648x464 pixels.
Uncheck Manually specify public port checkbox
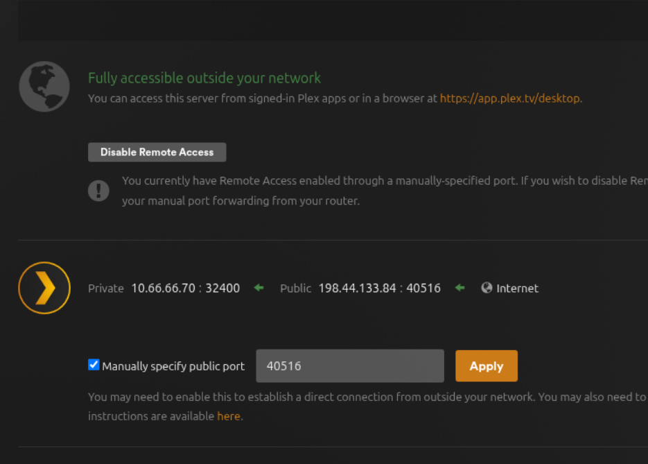click(94, 365)
